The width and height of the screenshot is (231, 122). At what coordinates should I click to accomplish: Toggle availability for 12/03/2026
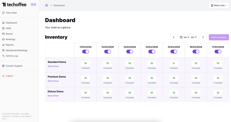108,52
